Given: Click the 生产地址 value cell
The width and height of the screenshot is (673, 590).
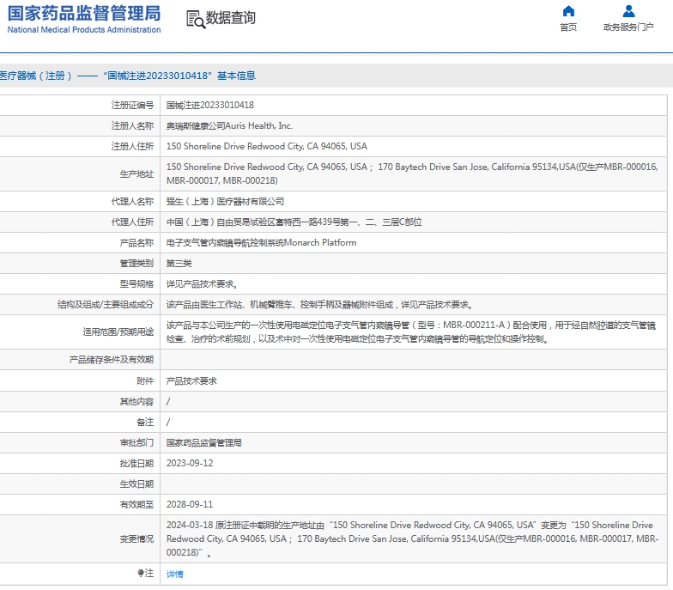Looking at the screenshot, I should pyautogui.click(x=412, y=173).
